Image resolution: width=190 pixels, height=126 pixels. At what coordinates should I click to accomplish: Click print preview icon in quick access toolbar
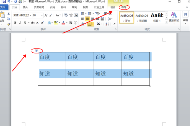tap(20, 2)
